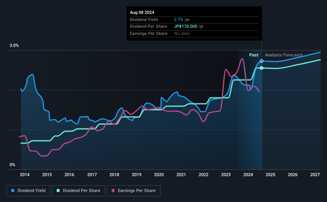Select the 2024 x-axis label
The image size is (327, 202).
[x=248, y=175]
